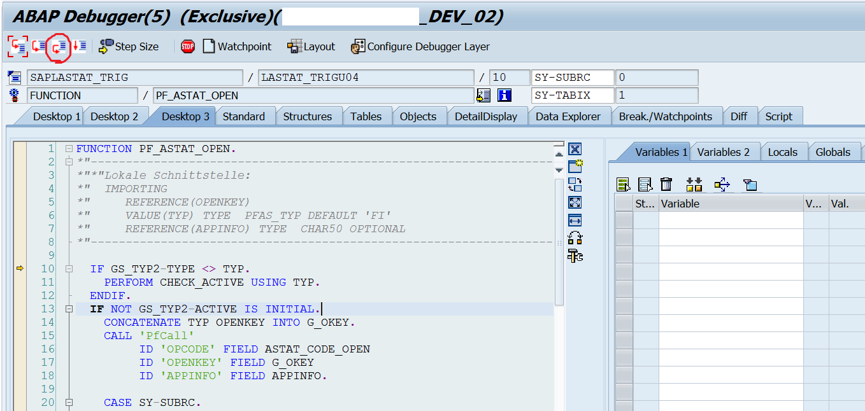Click the Replace Tool swap icon
Viewport: 865px width, 411px height.
575,185
